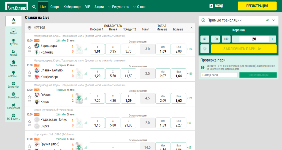
Task: Click the Номер пари input field
Action: pos(219,75)
